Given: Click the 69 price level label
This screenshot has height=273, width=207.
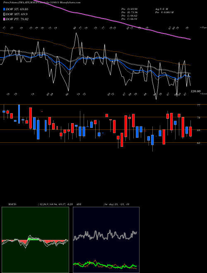Looking at the screenshot, I should (x=198, y=130).
